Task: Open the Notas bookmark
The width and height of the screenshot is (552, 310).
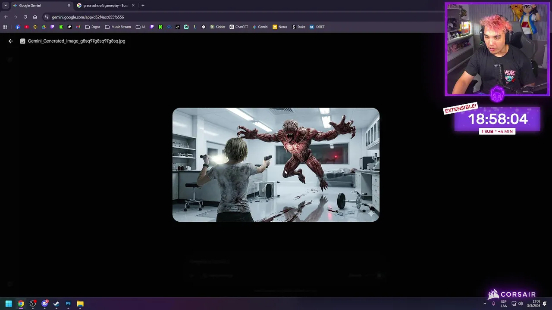Action: (280, 27)
